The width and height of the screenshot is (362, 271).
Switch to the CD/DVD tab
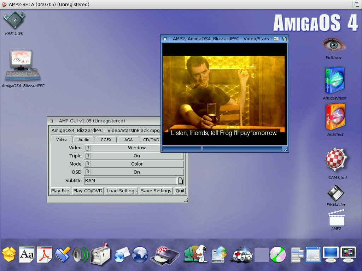[x=151, y=140]
